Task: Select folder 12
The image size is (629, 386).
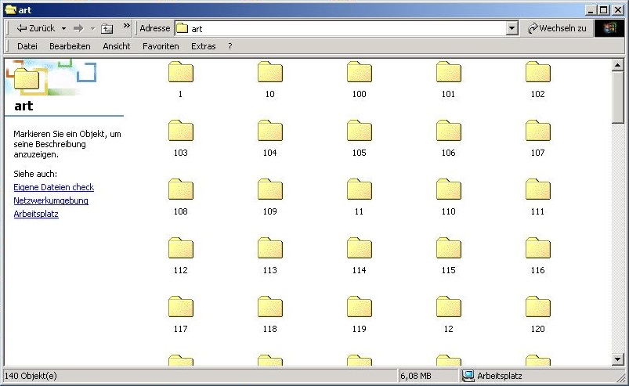Action: [449, 315]
